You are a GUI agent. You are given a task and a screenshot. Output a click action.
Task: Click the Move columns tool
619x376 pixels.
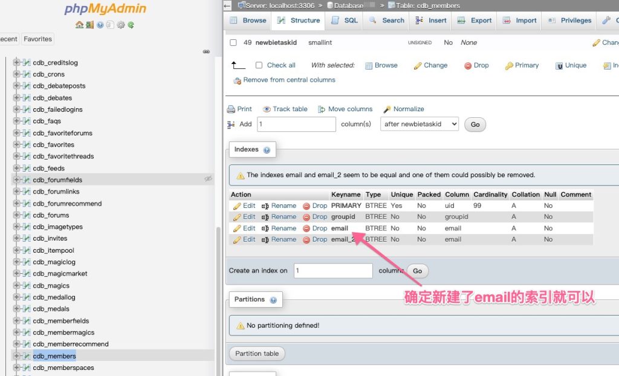(350, 109)
